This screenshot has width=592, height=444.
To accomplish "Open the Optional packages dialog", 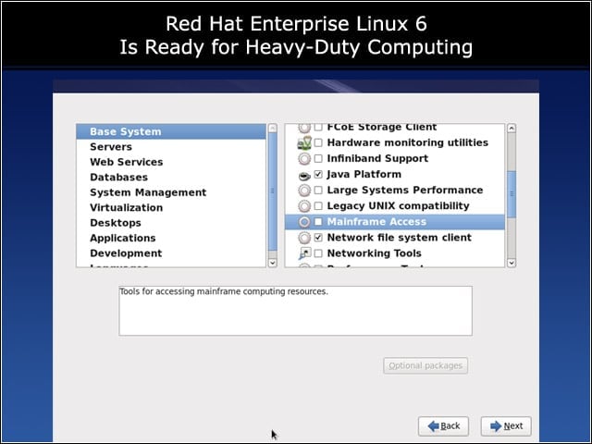I will (425, 366).
